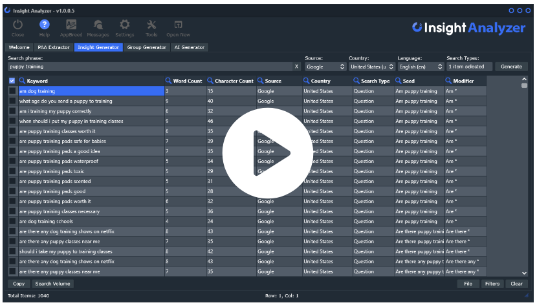The image size is (537, 305).
Task: Open the Tools wrench icon
Action: tap(151, 25)
